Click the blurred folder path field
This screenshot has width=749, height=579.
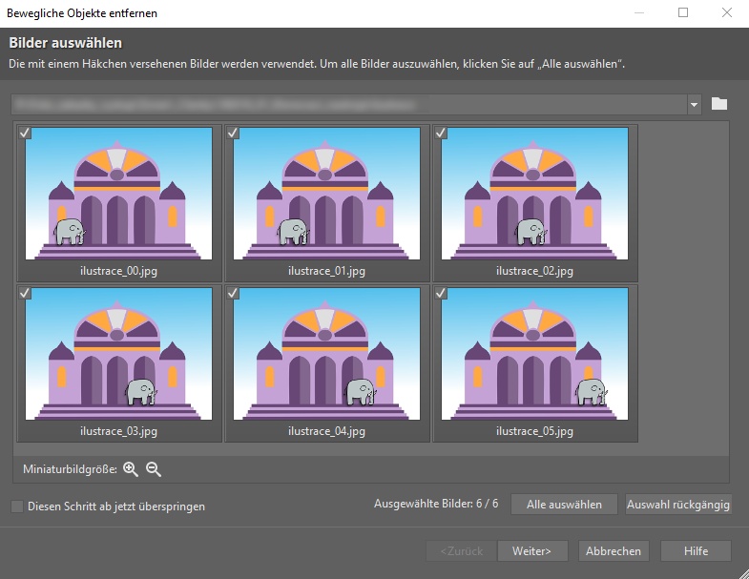[348, 103]
